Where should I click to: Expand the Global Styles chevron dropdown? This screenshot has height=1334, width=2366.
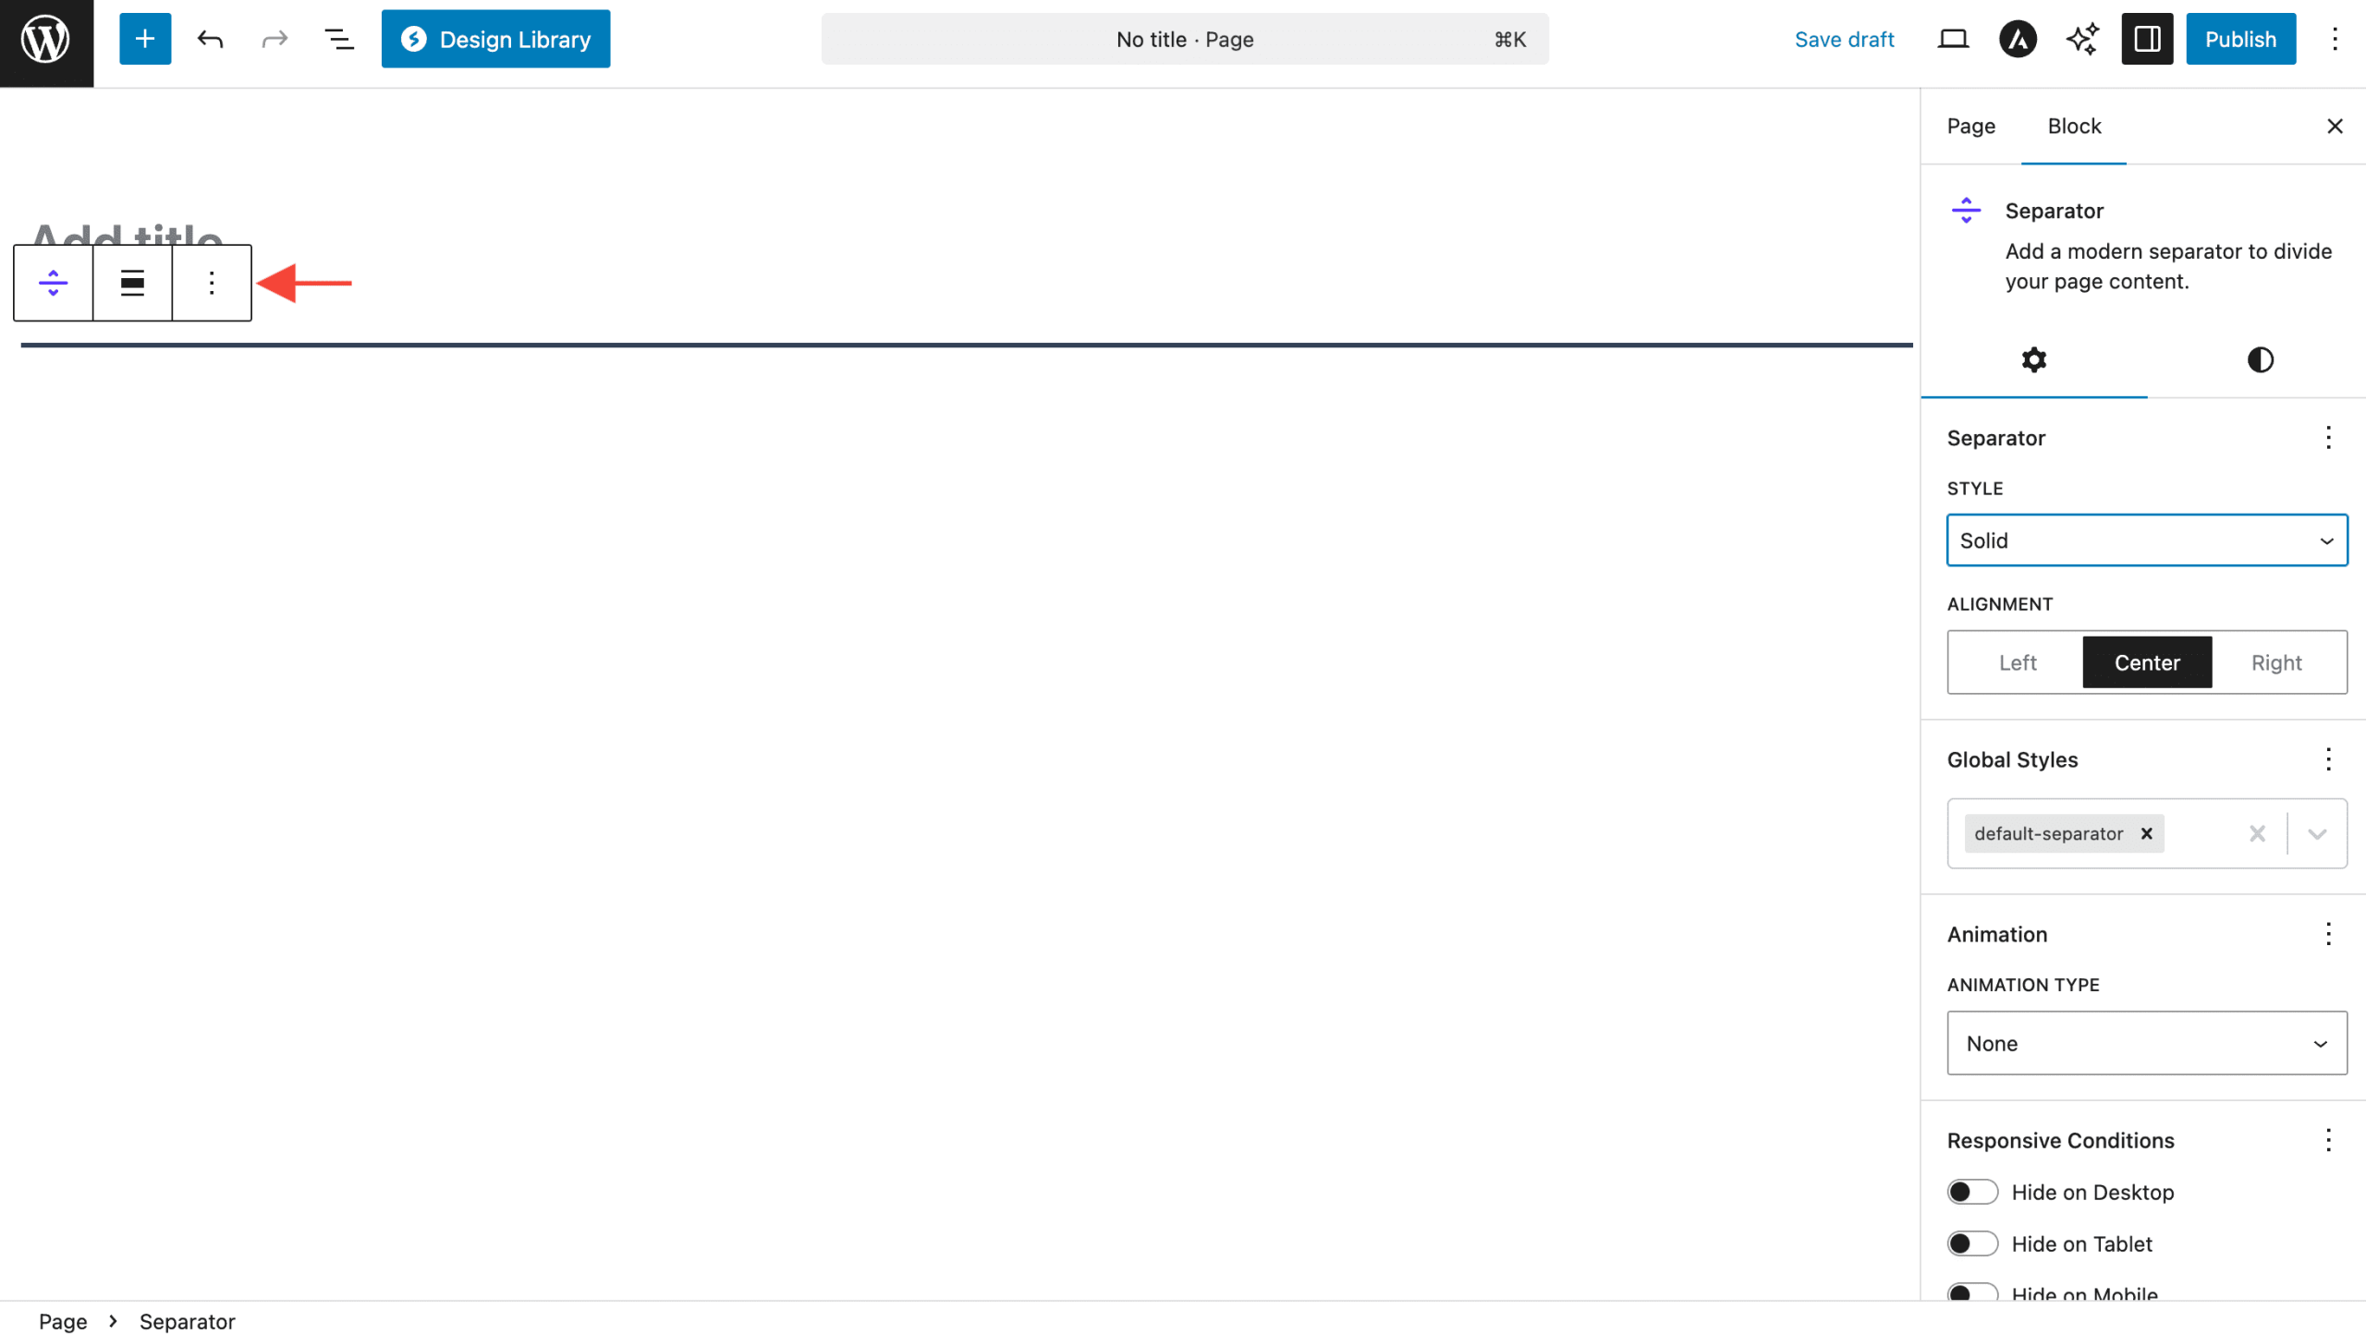[2316, 833]
